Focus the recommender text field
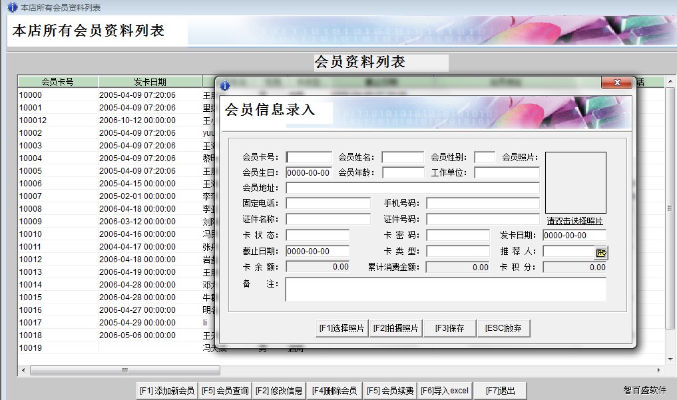This screenshot has width=677, height=400. click(568, 251)
